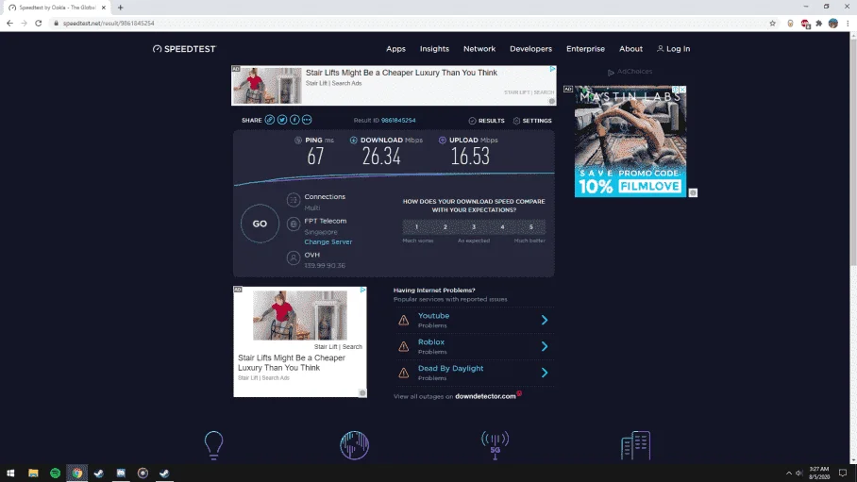Image resolution: width=857 pixels, height=482 pixels.
Task: Click the Speedtest logo
Action: [185, 49]
